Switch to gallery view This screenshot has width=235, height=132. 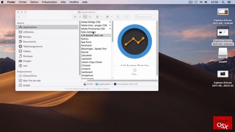[90, 16]
